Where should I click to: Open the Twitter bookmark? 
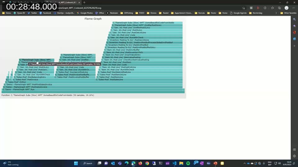tap(32, 13)
